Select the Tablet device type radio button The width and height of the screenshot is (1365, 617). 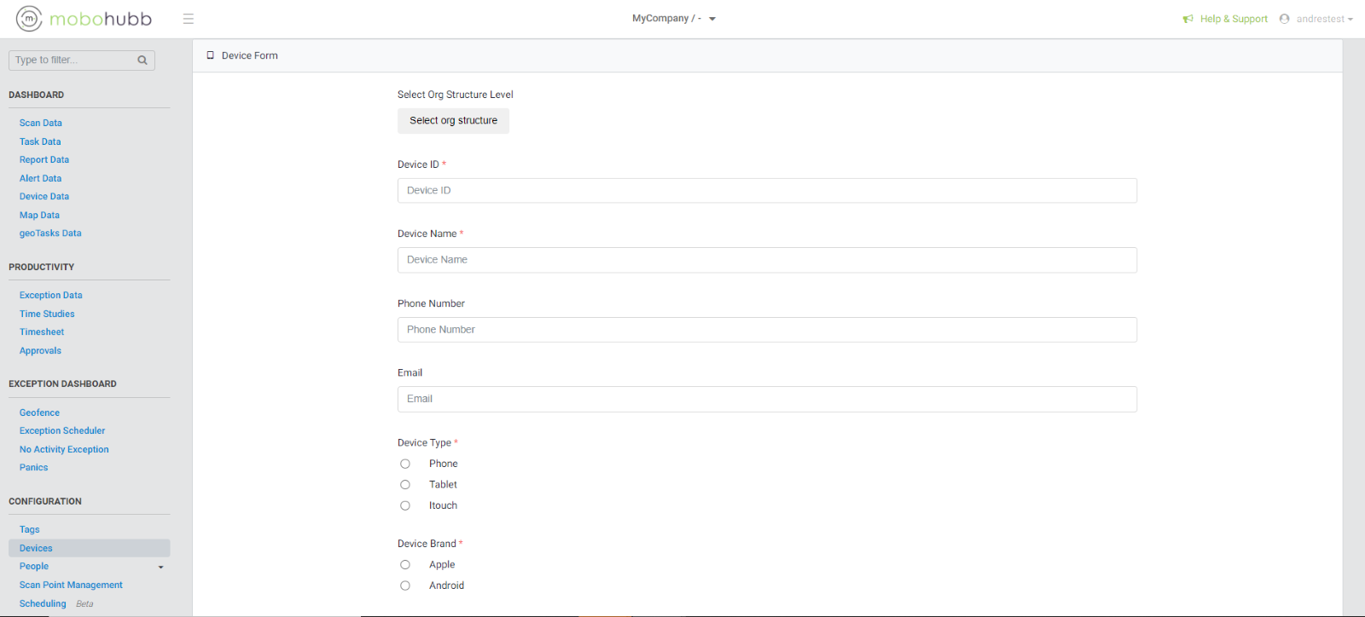405,485
